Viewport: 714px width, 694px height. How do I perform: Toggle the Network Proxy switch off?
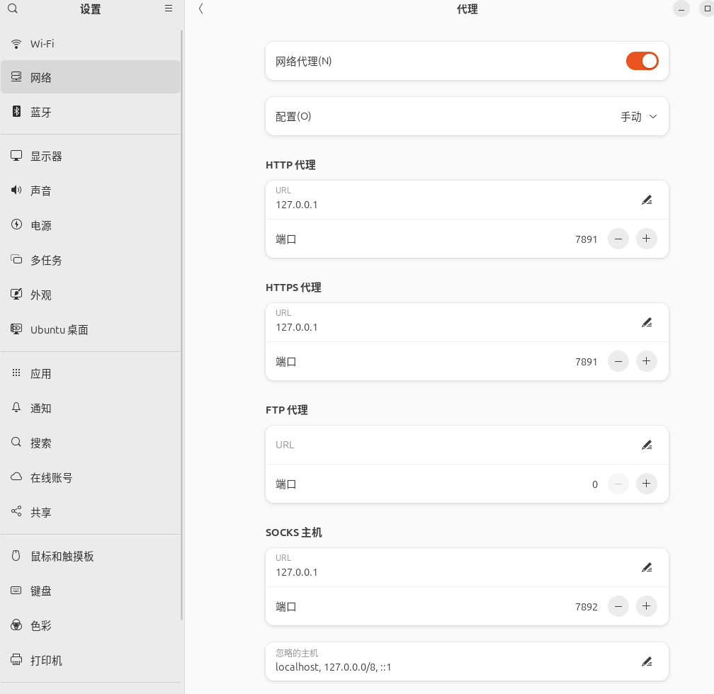coord(642,62)
